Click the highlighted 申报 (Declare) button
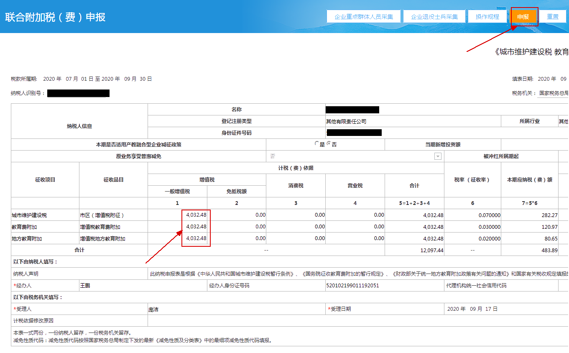569x353 pixels. tap(524, 16)
